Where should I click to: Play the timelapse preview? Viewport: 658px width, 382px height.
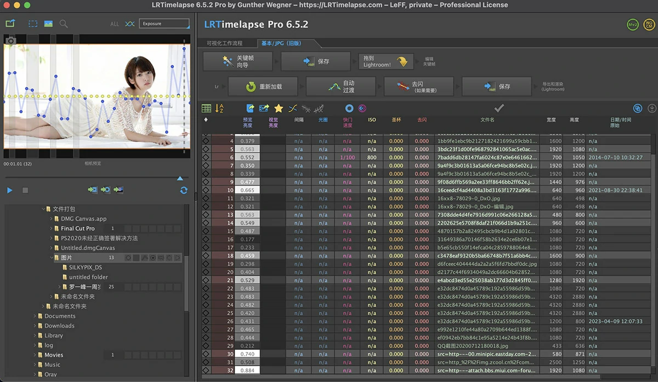coord(10,190)
